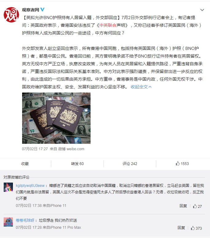Like the comment with 27 likes
The width and height of the screenshot is (210, 238).
pos(197,206)
